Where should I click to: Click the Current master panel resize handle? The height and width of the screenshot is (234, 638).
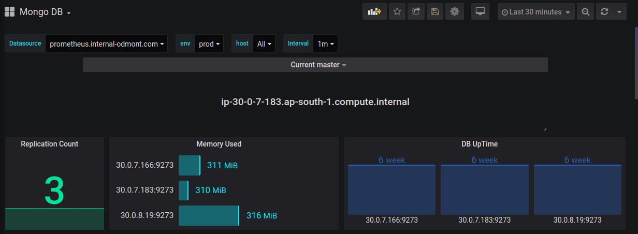pos(545,129)
